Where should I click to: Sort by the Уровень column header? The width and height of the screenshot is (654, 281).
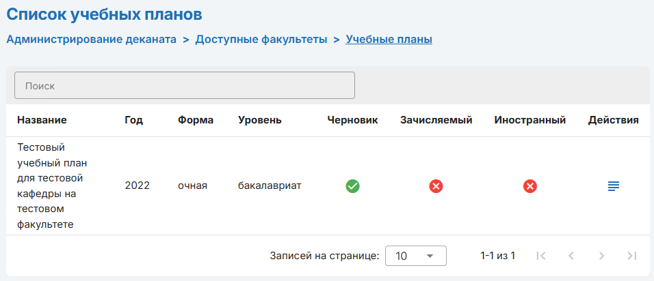pyautogui.click(x=259, y=120)
